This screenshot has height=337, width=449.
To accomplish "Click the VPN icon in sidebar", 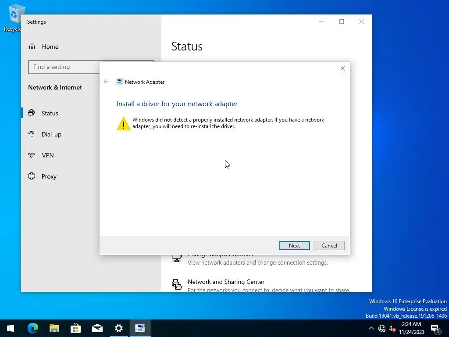I will tap(32, 155).
